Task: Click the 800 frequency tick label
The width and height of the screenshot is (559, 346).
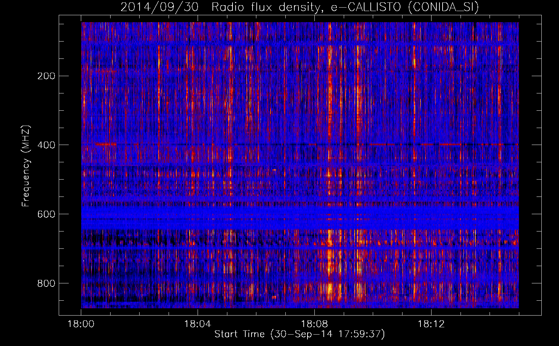Action: coord(46,283)
